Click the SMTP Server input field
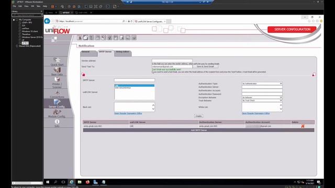Screen dimensions: 335x188 pyautogui.click(x=135, y=80)
